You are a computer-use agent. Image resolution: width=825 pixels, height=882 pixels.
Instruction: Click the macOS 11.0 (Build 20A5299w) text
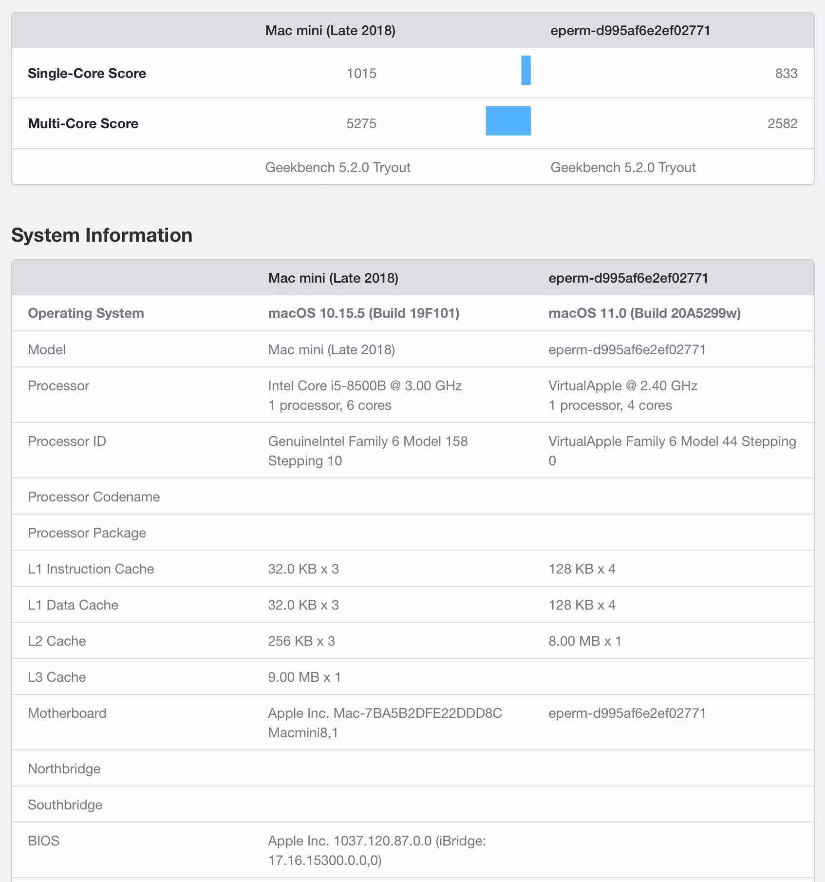[644, 313]
